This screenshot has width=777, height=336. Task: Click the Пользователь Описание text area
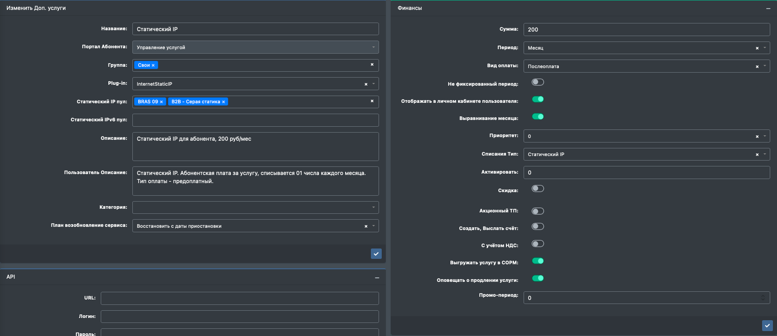click(256, 181)
